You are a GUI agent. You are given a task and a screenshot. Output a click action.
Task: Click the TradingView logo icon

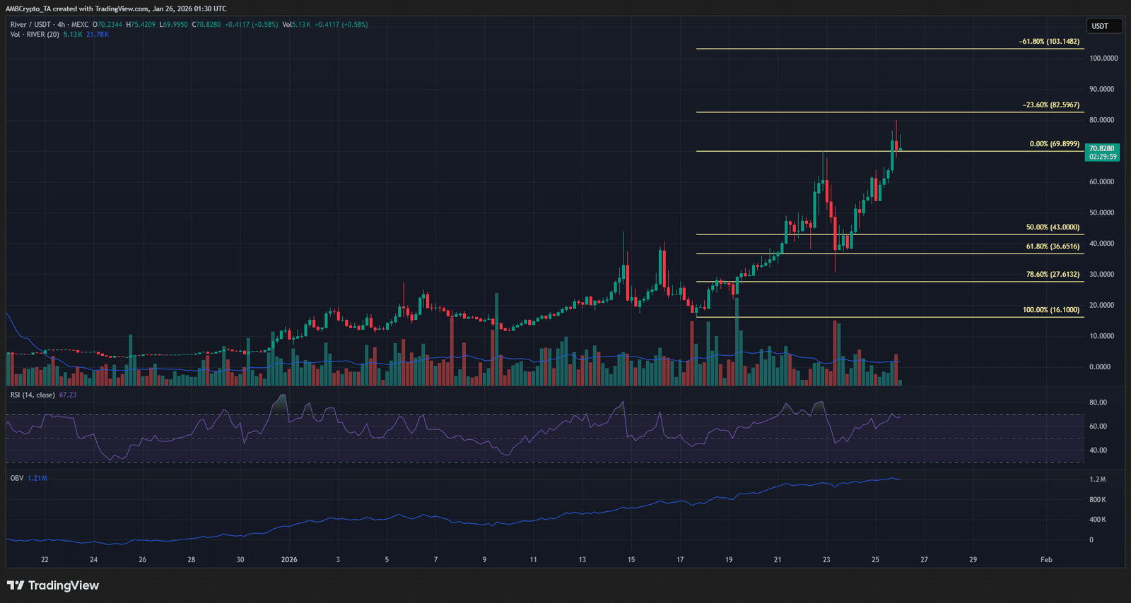pyautogui.click(x=16, y=585)
